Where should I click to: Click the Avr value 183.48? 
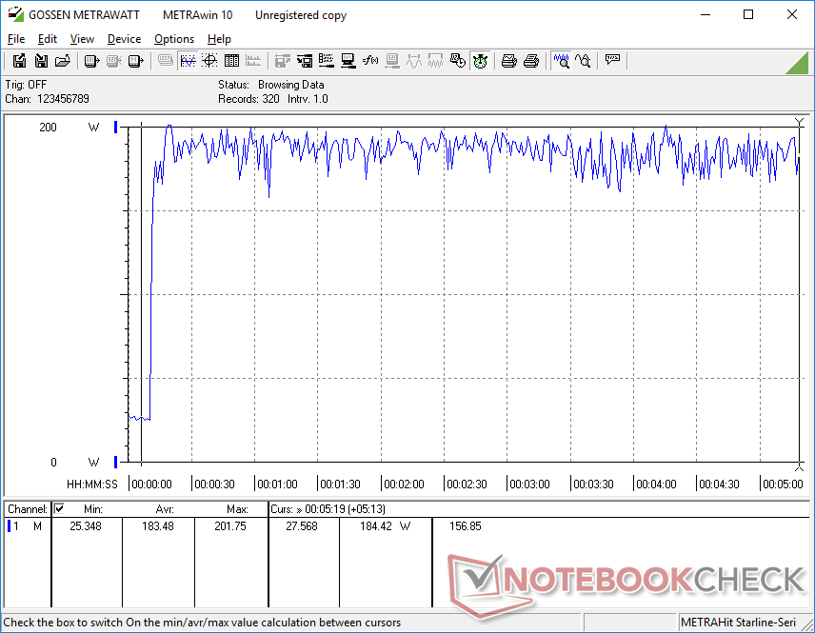click(158, 526)
